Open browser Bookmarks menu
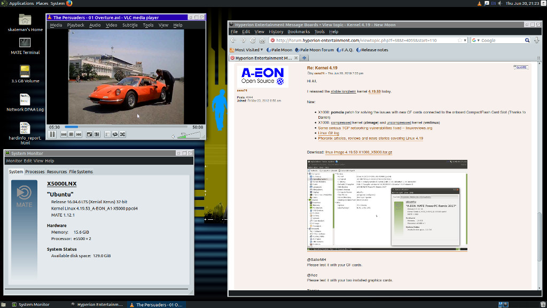547x308 pixels. 299,32
